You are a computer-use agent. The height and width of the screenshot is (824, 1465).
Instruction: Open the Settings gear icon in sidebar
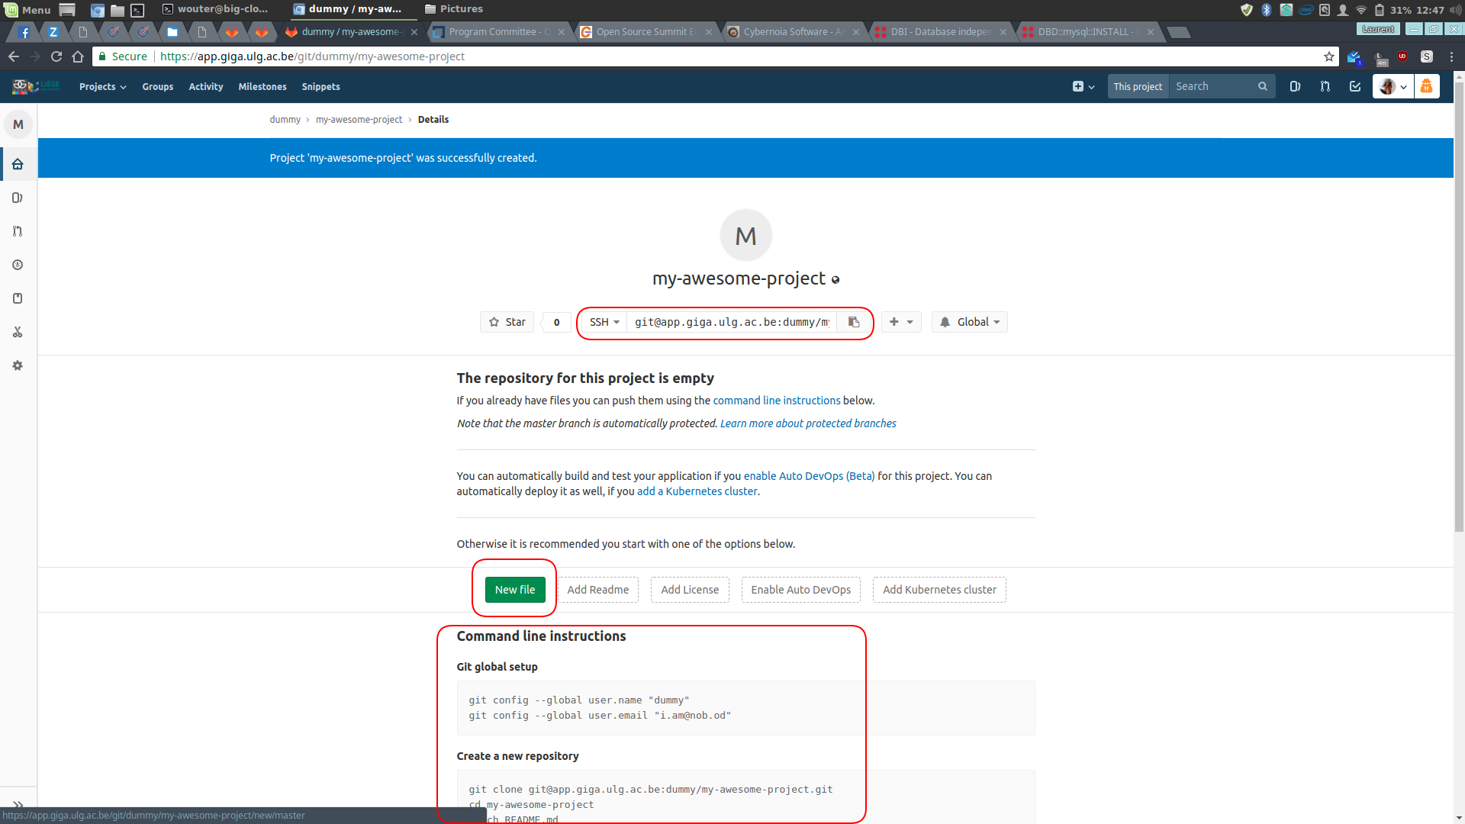[18, 365]
